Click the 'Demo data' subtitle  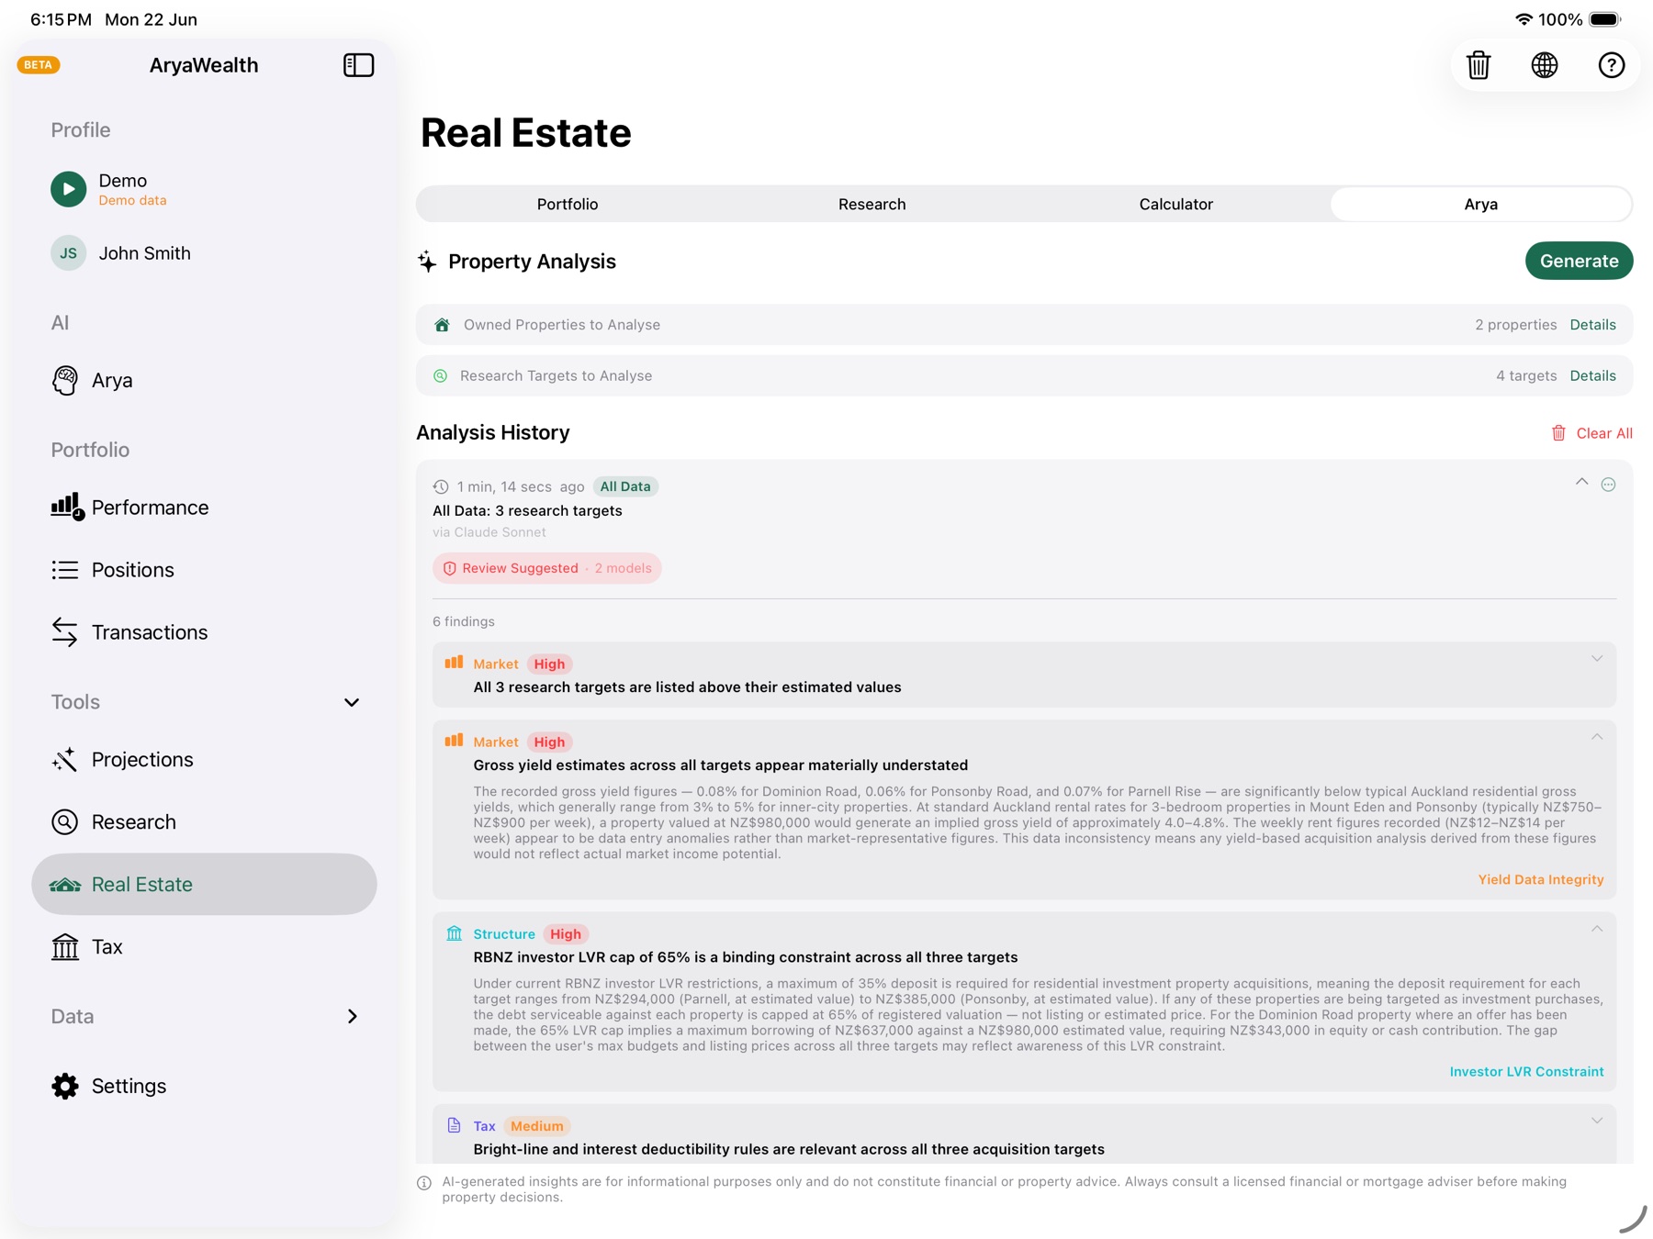click(x=132, y=201)
